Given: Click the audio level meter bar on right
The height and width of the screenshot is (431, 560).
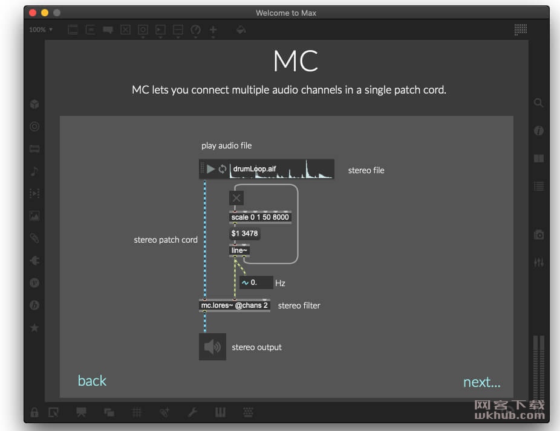Looking at the screenshot, I should 539,367.
